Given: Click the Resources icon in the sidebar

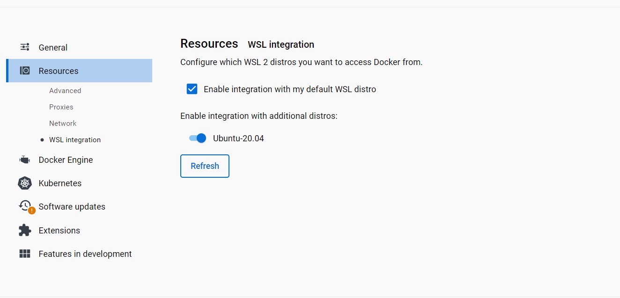Looking at the screenshot, I should [x=25, y=71].
